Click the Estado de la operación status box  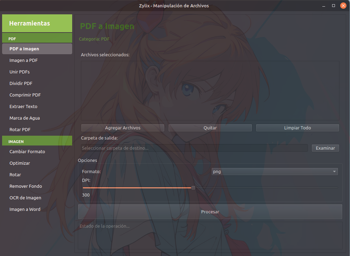click(210, 235)
